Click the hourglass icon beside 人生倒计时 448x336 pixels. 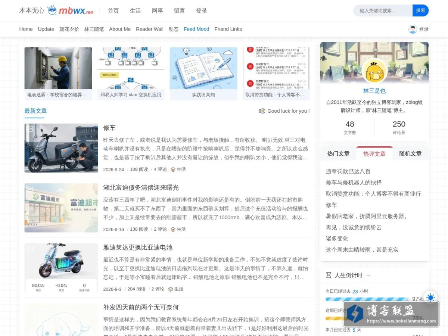pos(329,275)
